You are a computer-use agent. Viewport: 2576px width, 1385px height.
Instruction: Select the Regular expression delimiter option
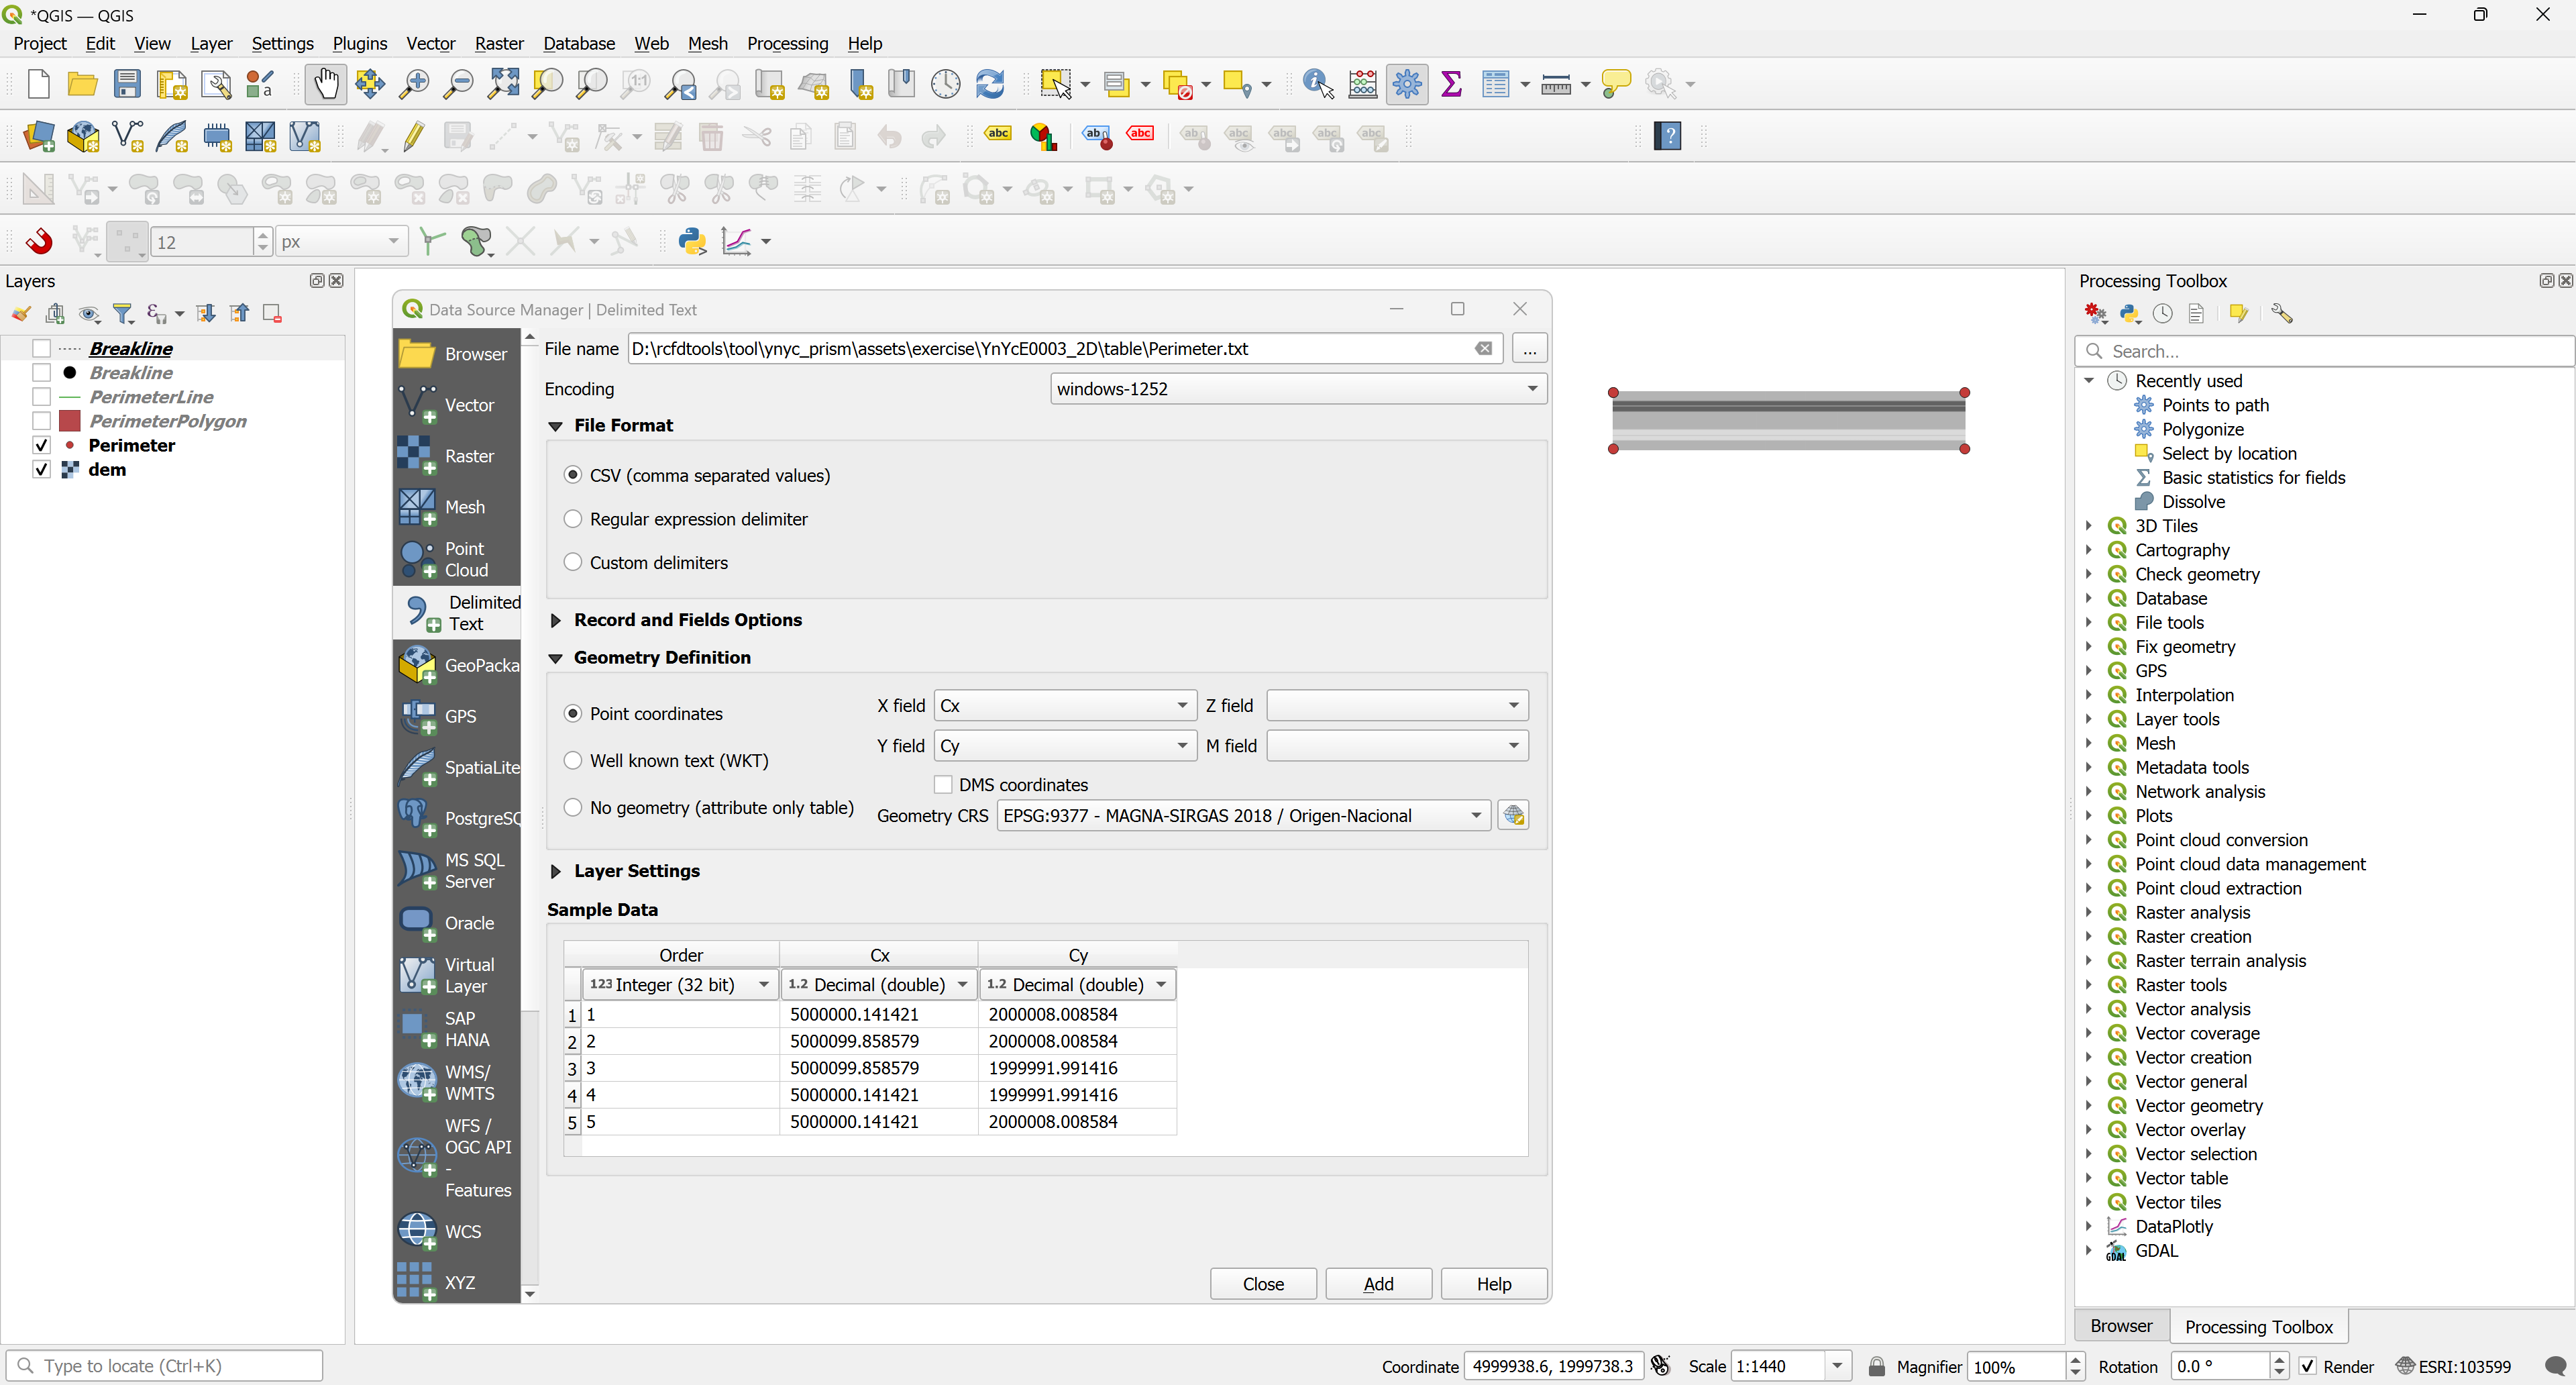(x=573, y=518)
